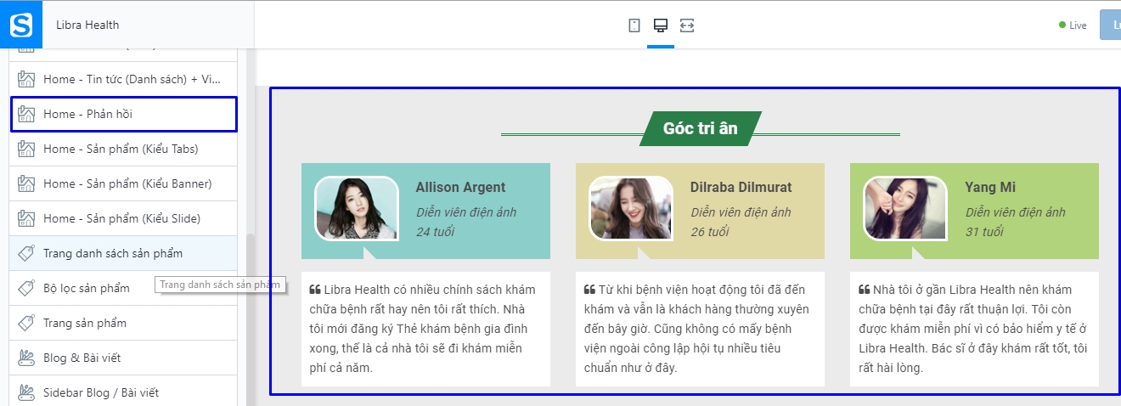Click the Libra Health theme name

(x=87, y=25)
